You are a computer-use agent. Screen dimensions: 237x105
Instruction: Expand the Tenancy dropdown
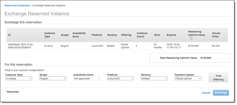(154, 78)
